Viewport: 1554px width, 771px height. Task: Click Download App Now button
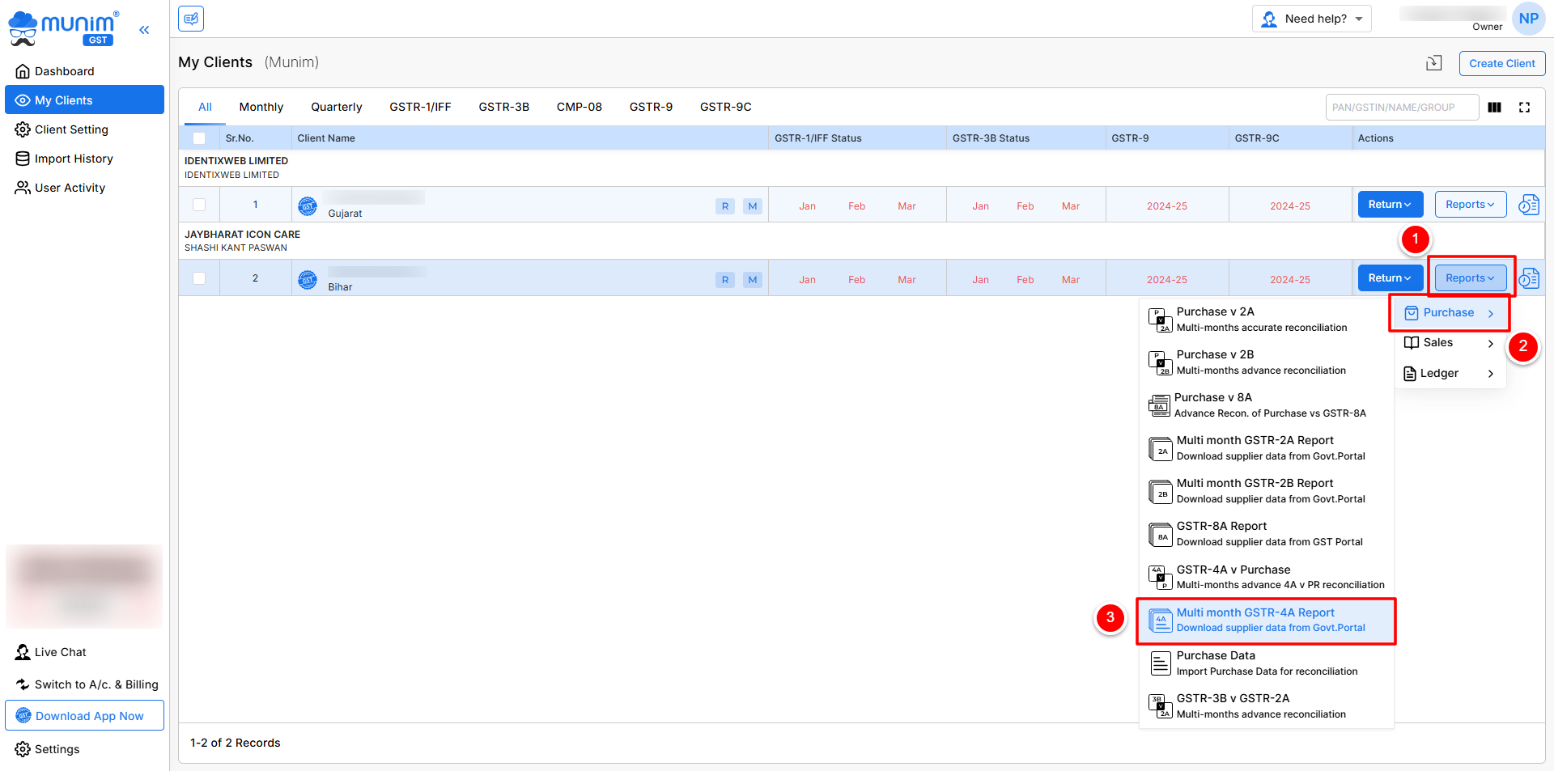(x=85, y=716)
